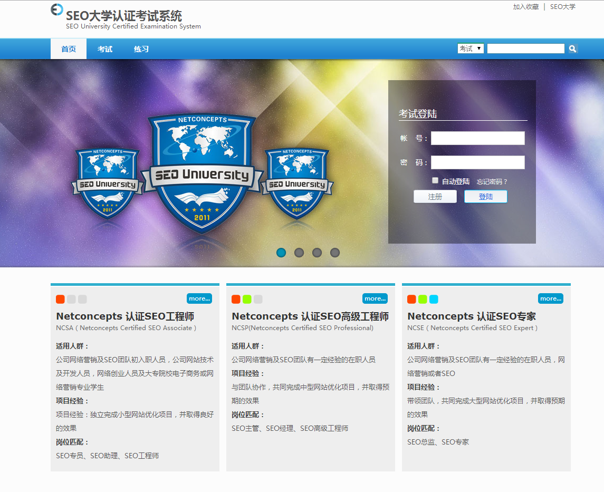
Task: Click the 加入收藏 link
Action: 526,7
